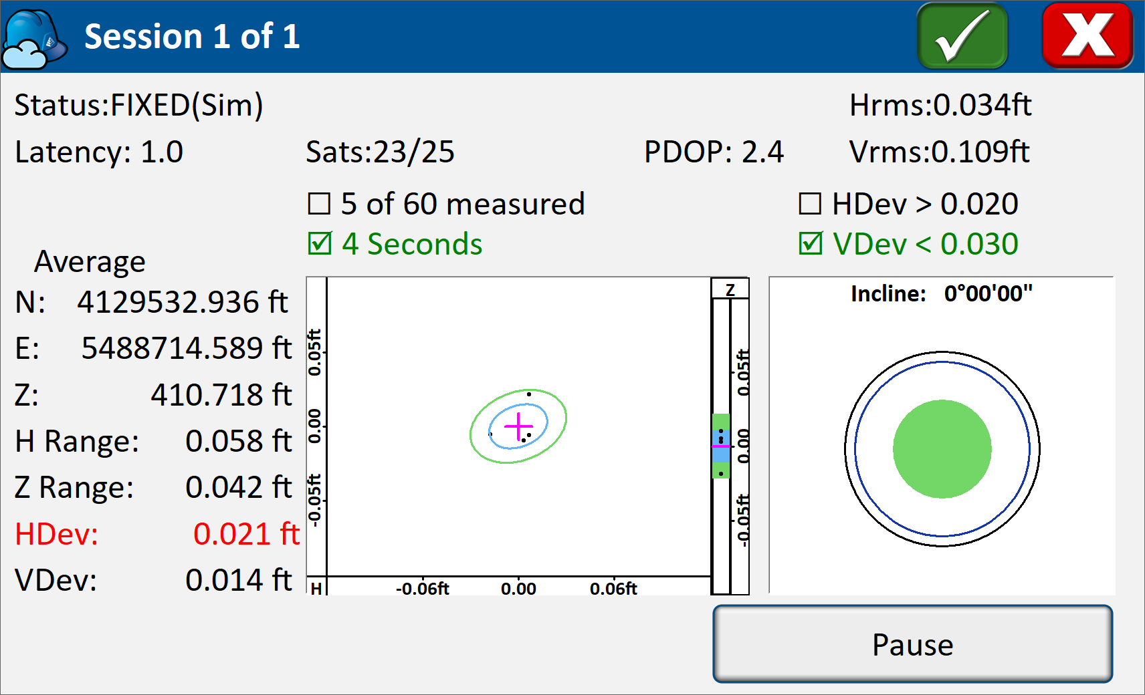This screenshot has height=695, width=1145.
Task: Toggle the 'HDev > 0.020' checkbox
Action: pyautogui.click(x=810, y=204)
